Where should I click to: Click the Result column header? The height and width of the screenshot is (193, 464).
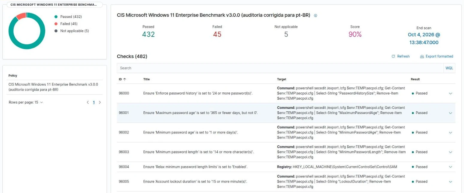415,79
